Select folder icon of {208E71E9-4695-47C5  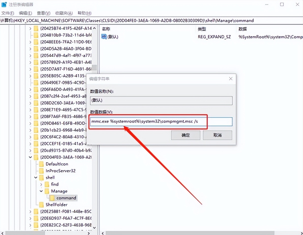pos(36,110)
